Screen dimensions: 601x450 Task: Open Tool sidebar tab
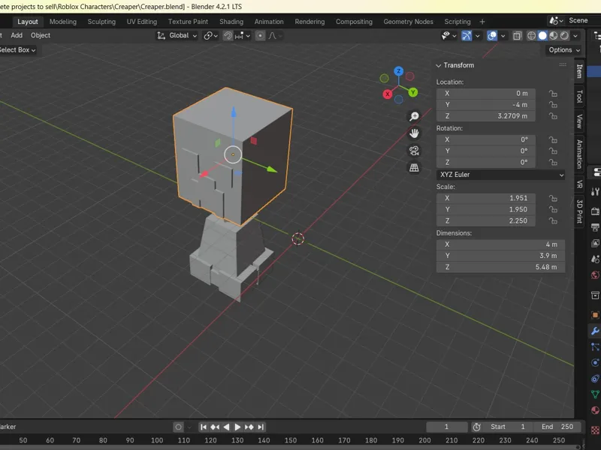(x=579, y=96)
